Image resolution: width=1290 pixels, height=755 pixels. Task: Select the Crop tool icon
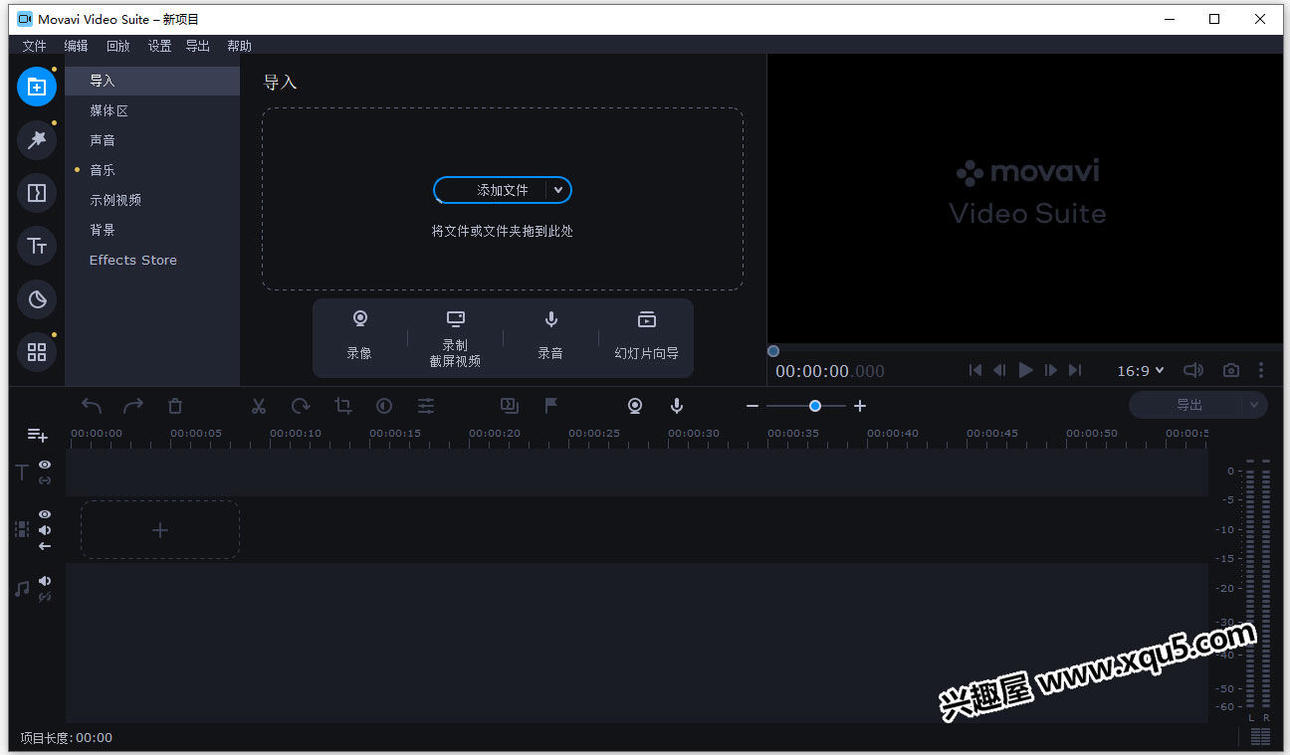coord(343,406)
